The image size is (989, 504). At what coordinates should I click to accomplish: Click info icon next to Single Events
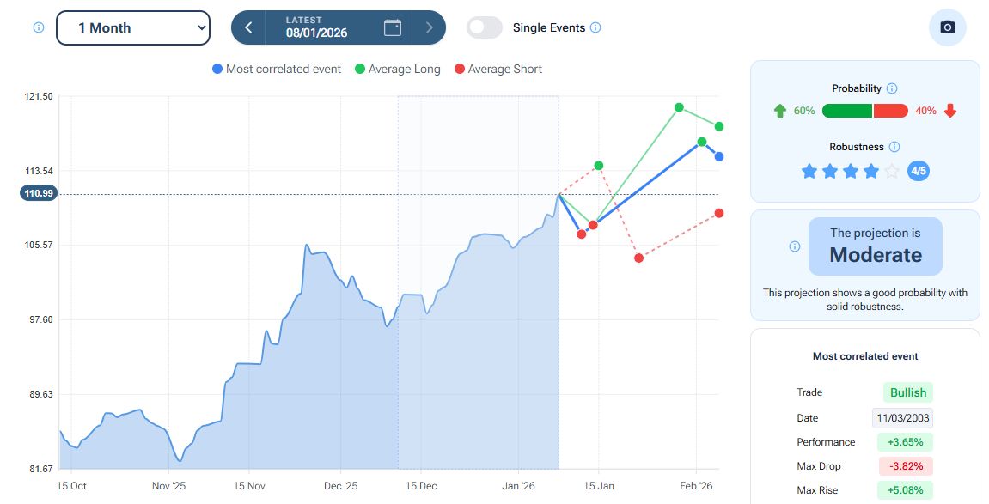pos(596,27)
